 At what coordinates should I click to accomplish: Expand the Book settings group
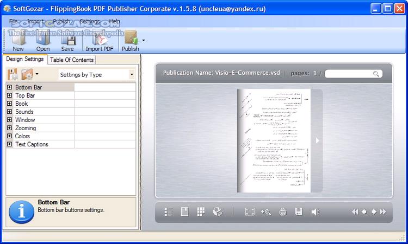[x=9, y=104]
